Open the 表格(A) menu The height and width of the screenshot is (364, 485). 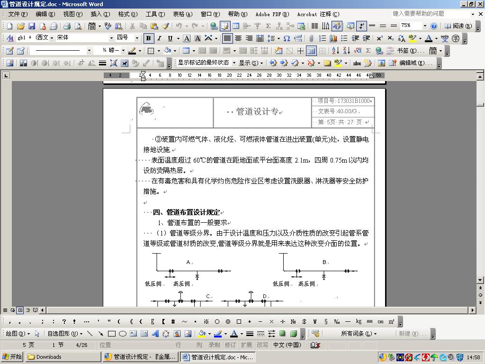182,14
